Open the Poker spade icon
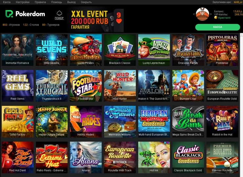 [x=59, y=13]
